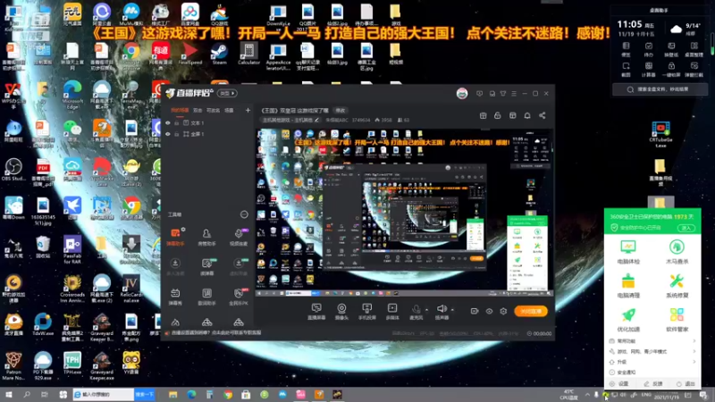This screenshot has height=402, width=715.
Task: Click 反馈 at the 360 panel bottom
Action: point(652,384)
